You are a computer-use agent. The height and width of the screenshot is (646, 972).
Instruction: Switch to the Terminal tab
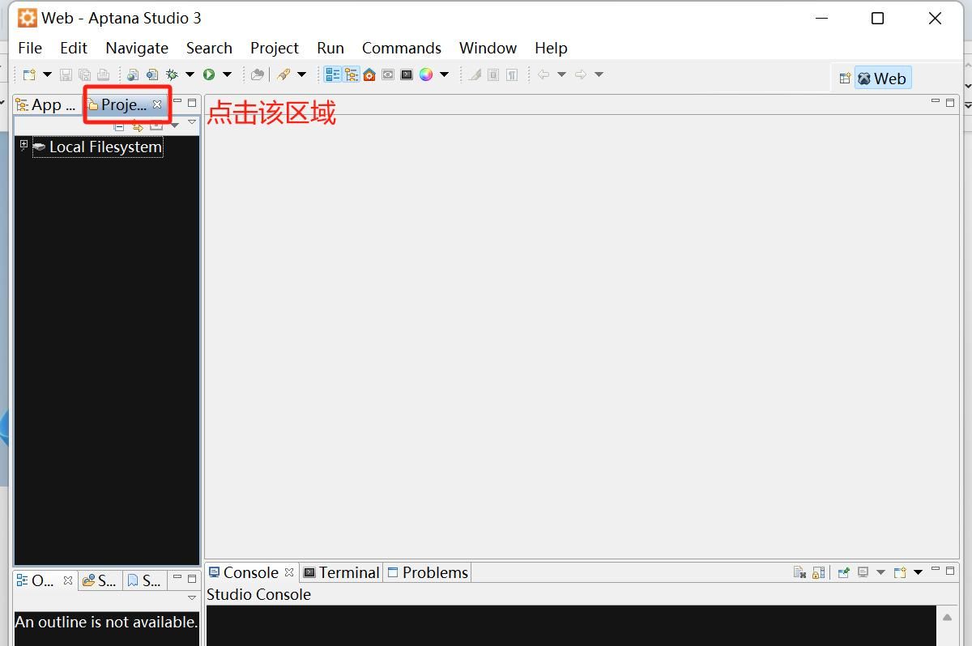[x=347, y=572]
